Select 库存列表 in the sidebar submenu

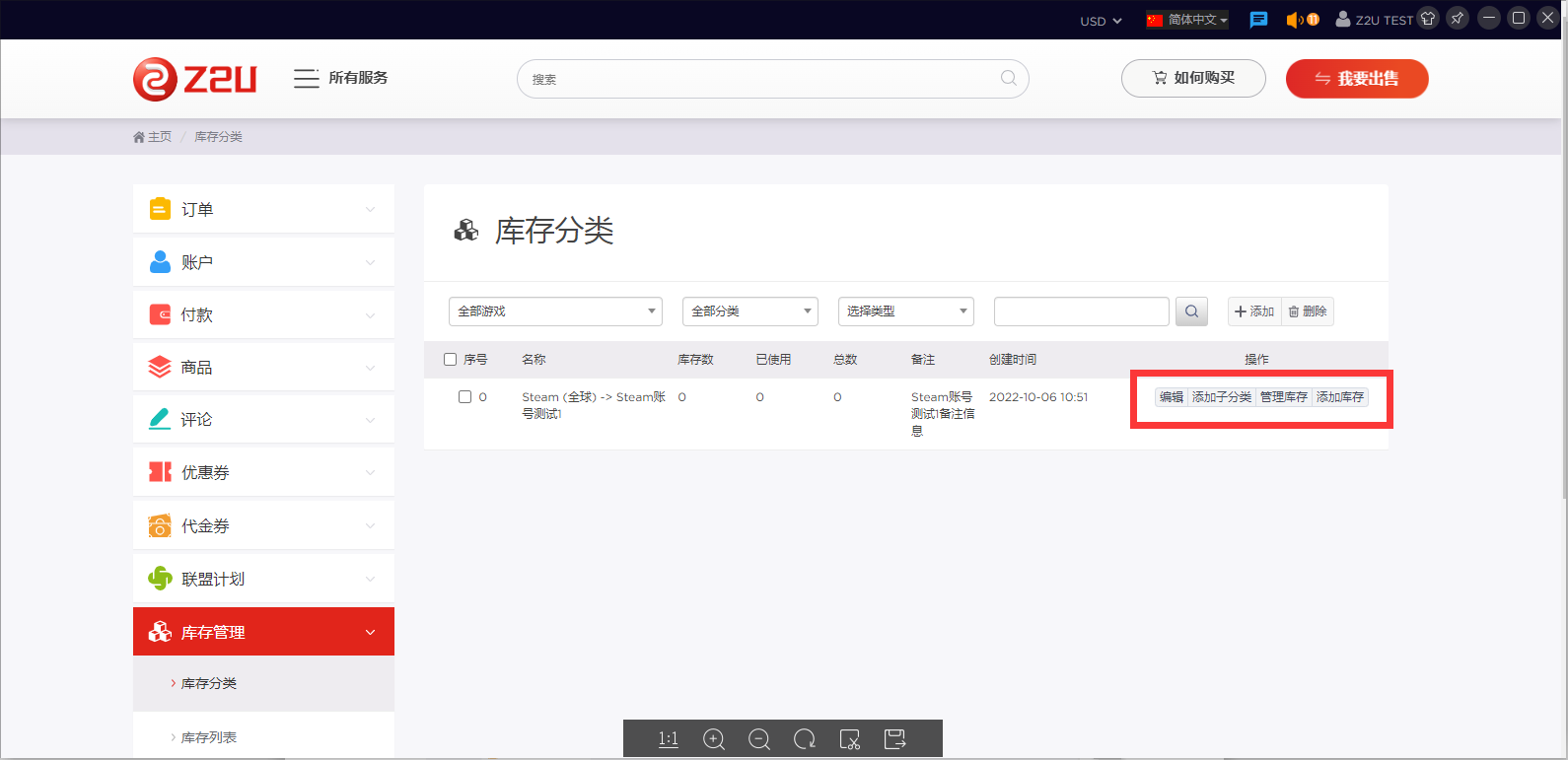(x=209, y=737)
